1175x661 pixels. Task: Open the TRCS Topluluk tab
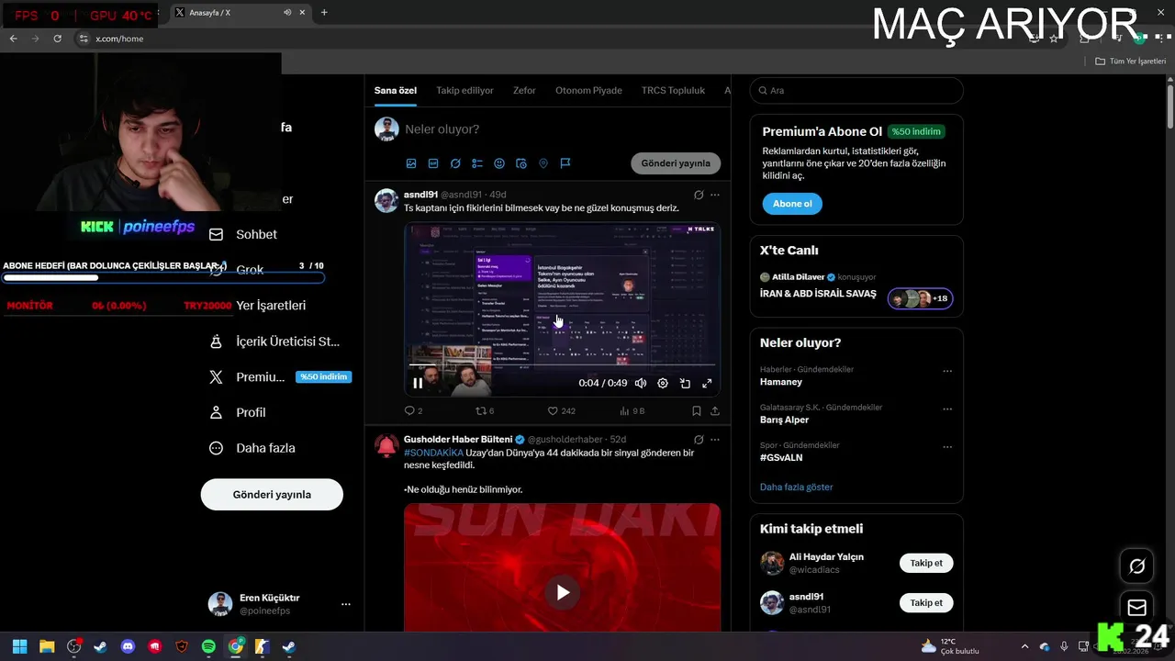click(x=673, y=90)
